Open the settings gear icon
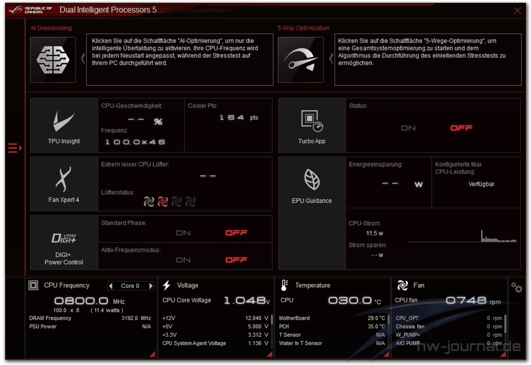Viewport: 531px width, 365px height. [x=516, y=288]
